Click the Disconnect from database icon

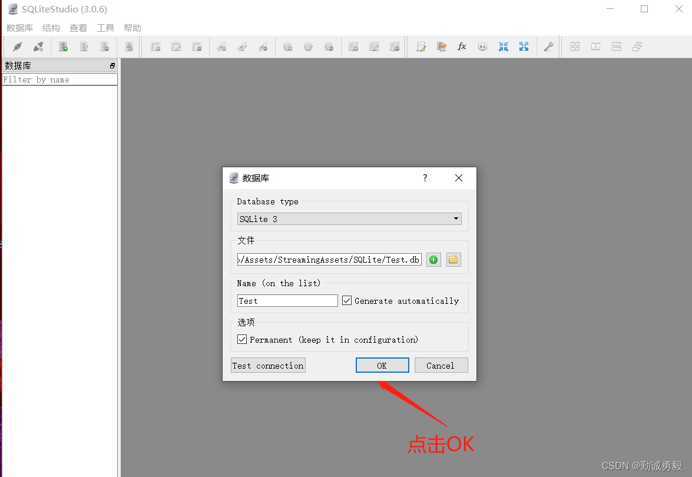tap(38, 47)
